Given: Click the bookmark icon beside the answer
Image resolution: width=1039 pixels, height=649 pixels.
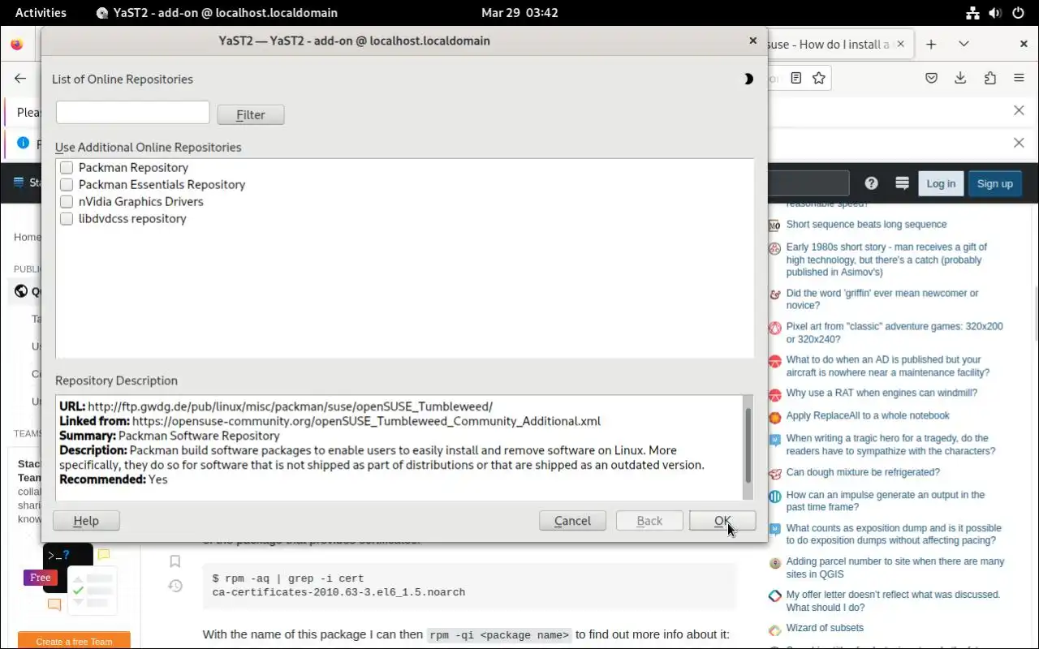Looking at the screenshot, I should pyautogui.click(x=175, y=561).
